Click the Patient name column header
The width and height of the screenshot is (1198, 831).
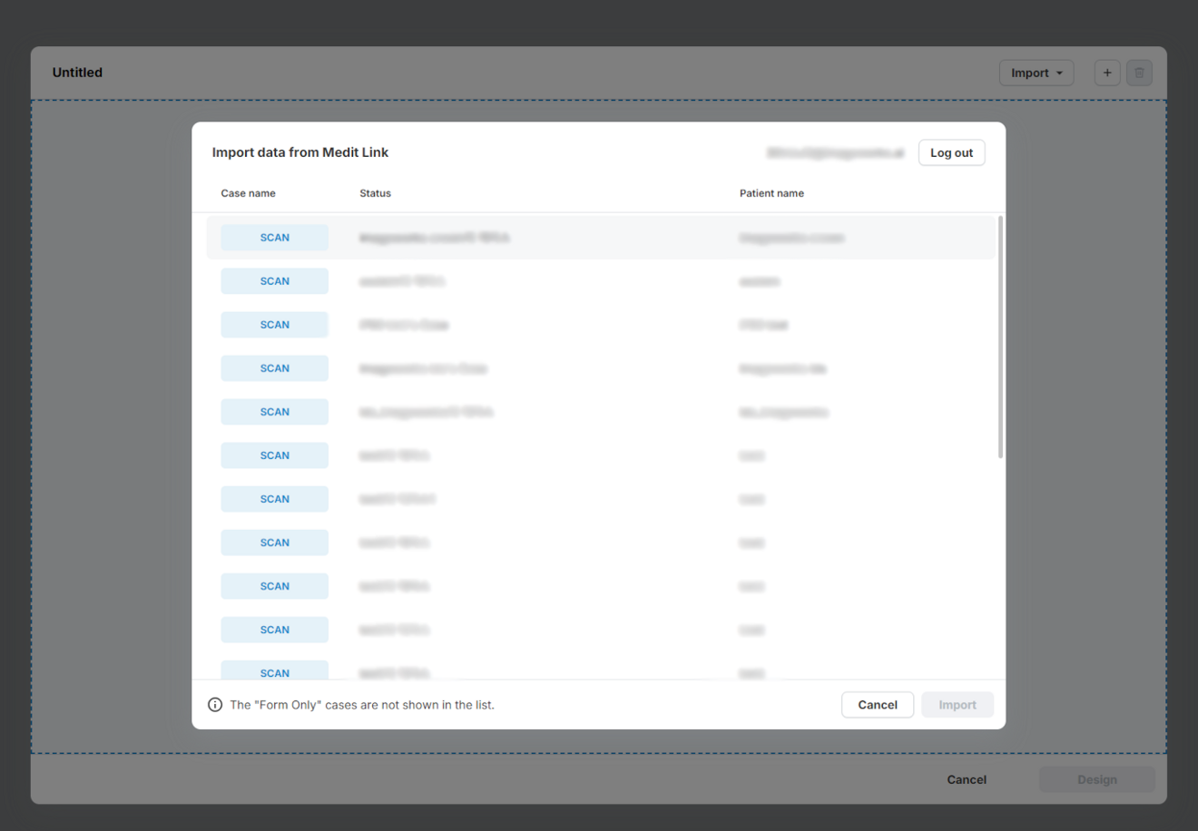click(771, 193)
